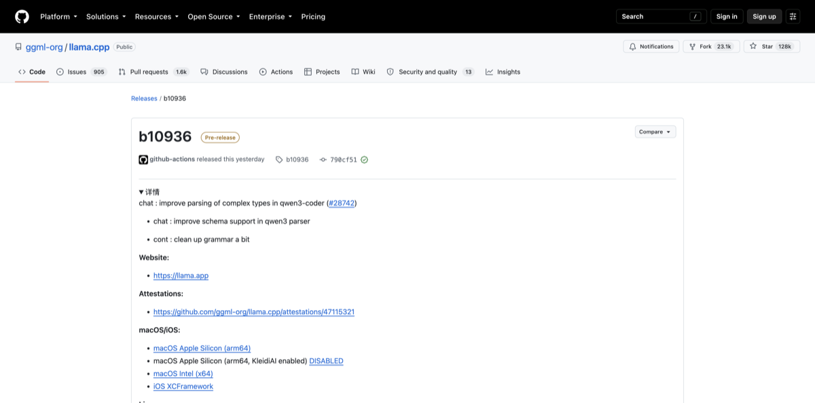This screenshot has width=815, height=403.
Task: Open the Enterprise dropdown menu
Action: pyautogui.click(x=270, y=16)
